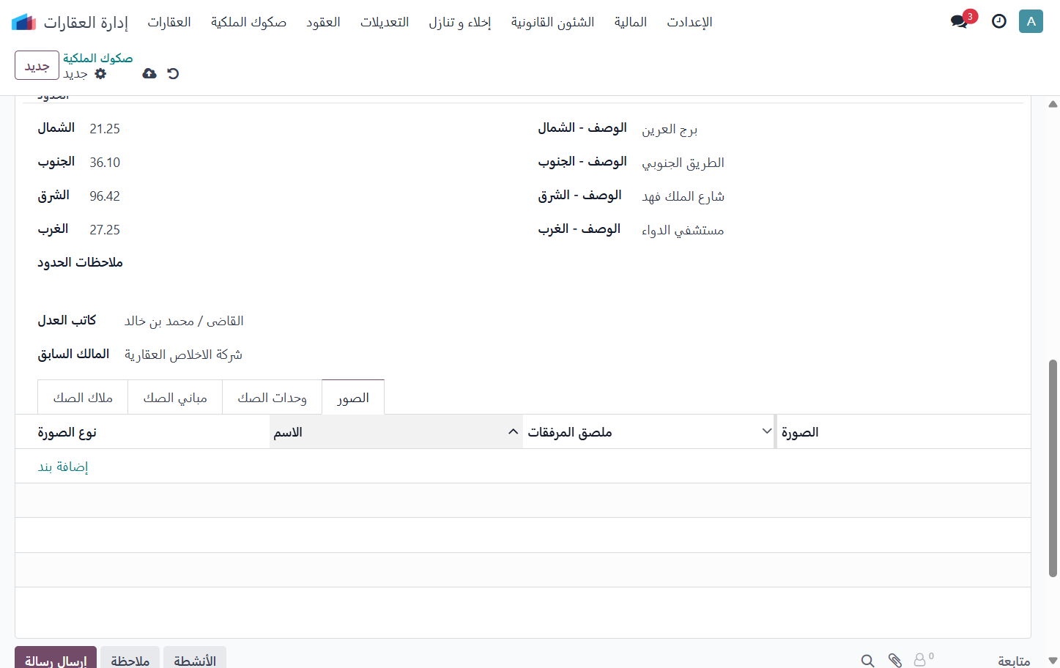Open the الشئون القانونية menu
This screenshot has height=668, width=1060.
tap(553, 22)
